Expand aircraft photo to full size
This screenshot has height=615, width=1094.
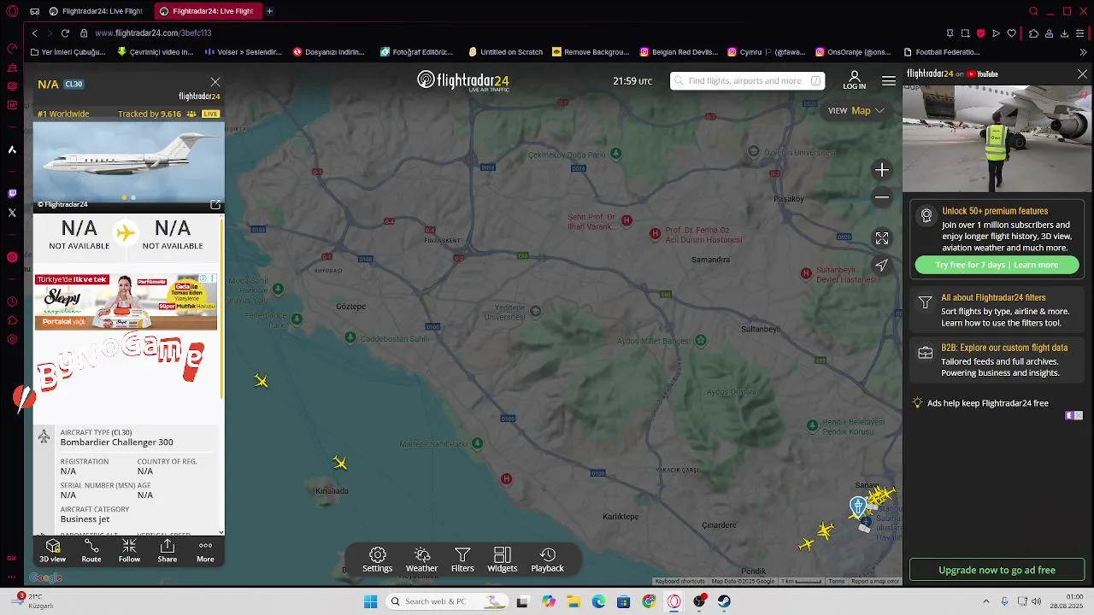click(x=215, y=204)
